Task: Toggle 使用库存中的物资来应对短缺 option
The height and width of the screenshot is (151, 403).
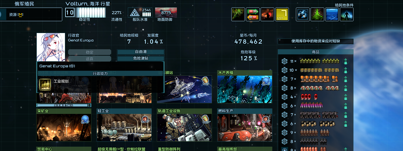Action: coord(316,41)
